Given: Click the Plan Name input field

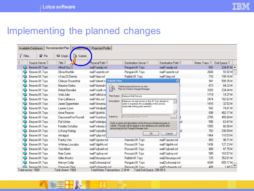Looking at the screenshot, I should (149, 96).
